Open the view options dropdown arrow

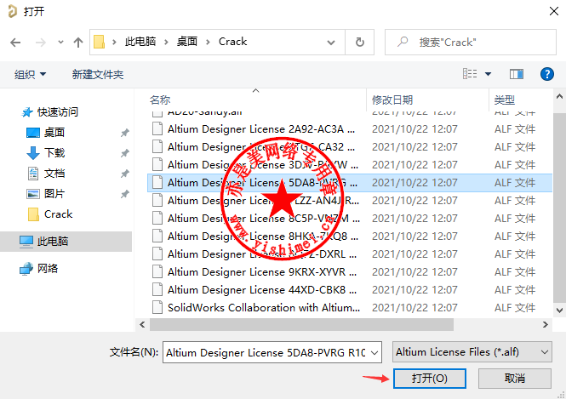tap(488, 74)
